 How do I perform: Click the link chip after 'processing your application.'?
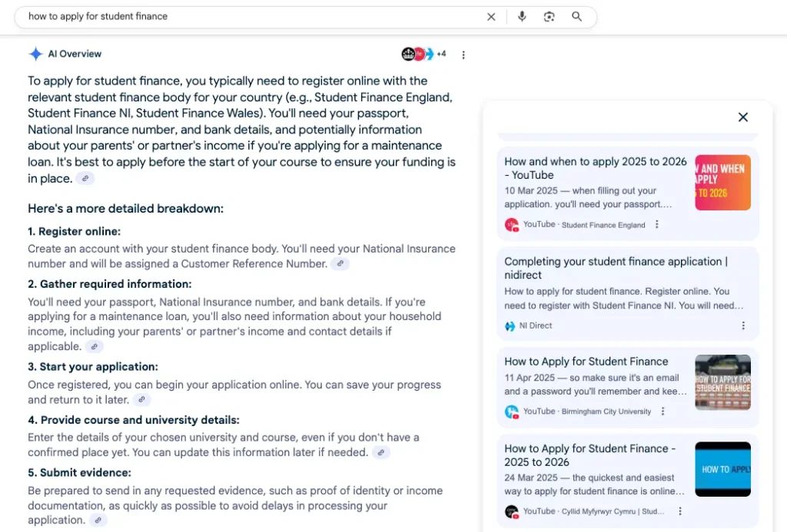click(98, 520)
